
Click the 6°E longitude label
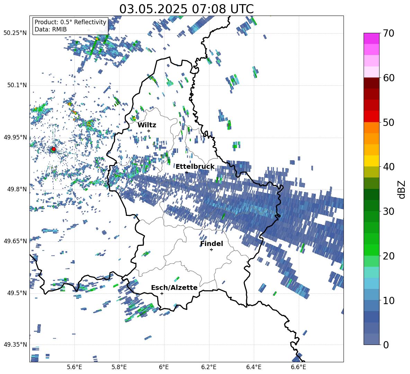(164, 367)
